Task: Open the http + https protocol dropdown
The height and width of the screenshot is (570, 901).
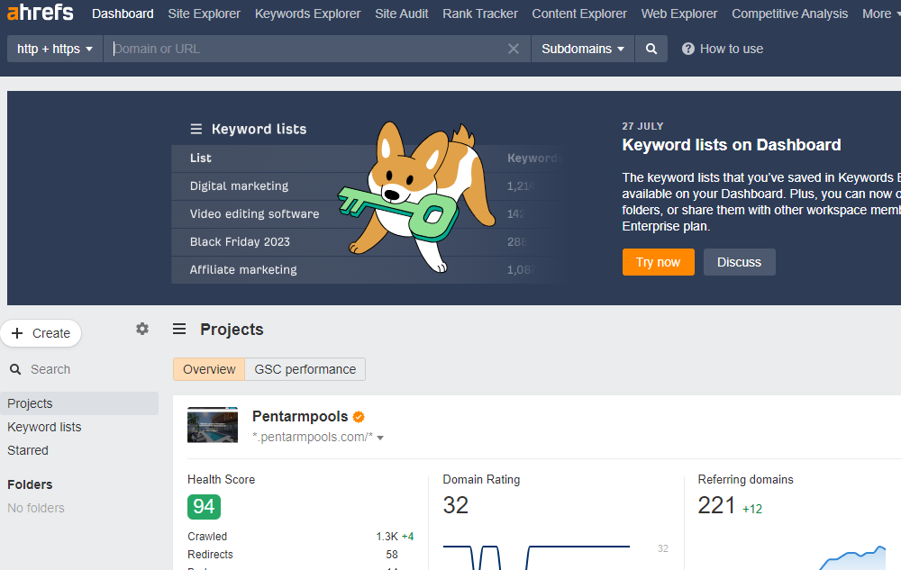Action: (x=55, y=49)
